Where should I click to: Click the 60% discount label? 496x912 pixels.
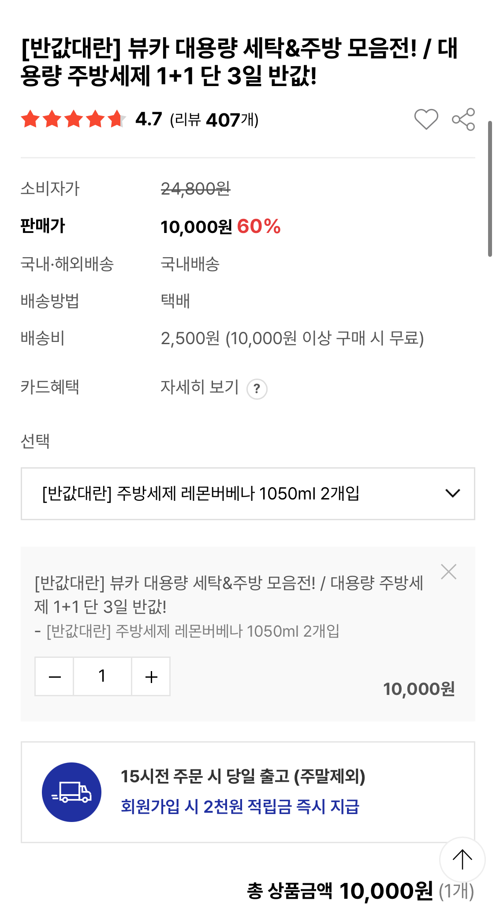tap(259, 227)
